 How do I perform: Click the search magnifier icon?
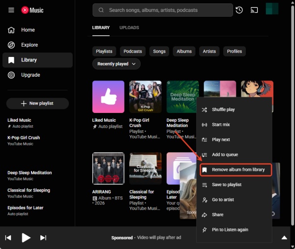click(x=101, y=10)
